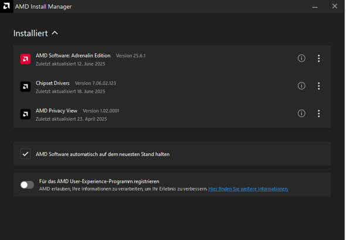Image resolution: width=346 pixels, height=240 pixels.
Task: Close the AMD Install Manager window
Action: 335,6
